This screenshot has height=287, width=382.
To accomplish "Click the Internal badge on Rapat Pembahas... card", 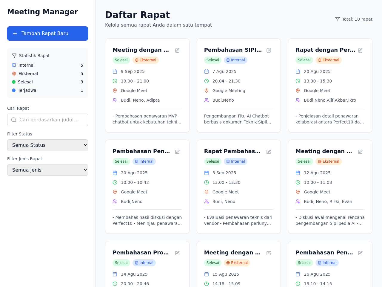I will (x=235, y=161).
